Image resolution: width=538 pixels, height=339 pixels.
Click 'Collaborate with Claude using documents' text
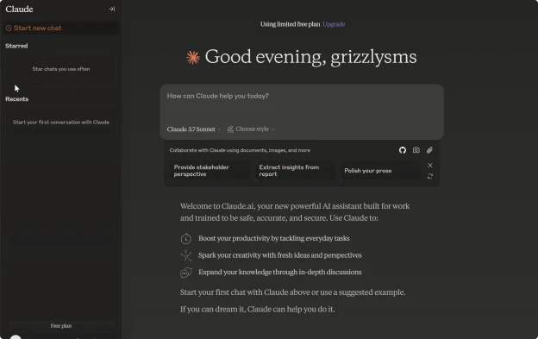tap(240, 150)
